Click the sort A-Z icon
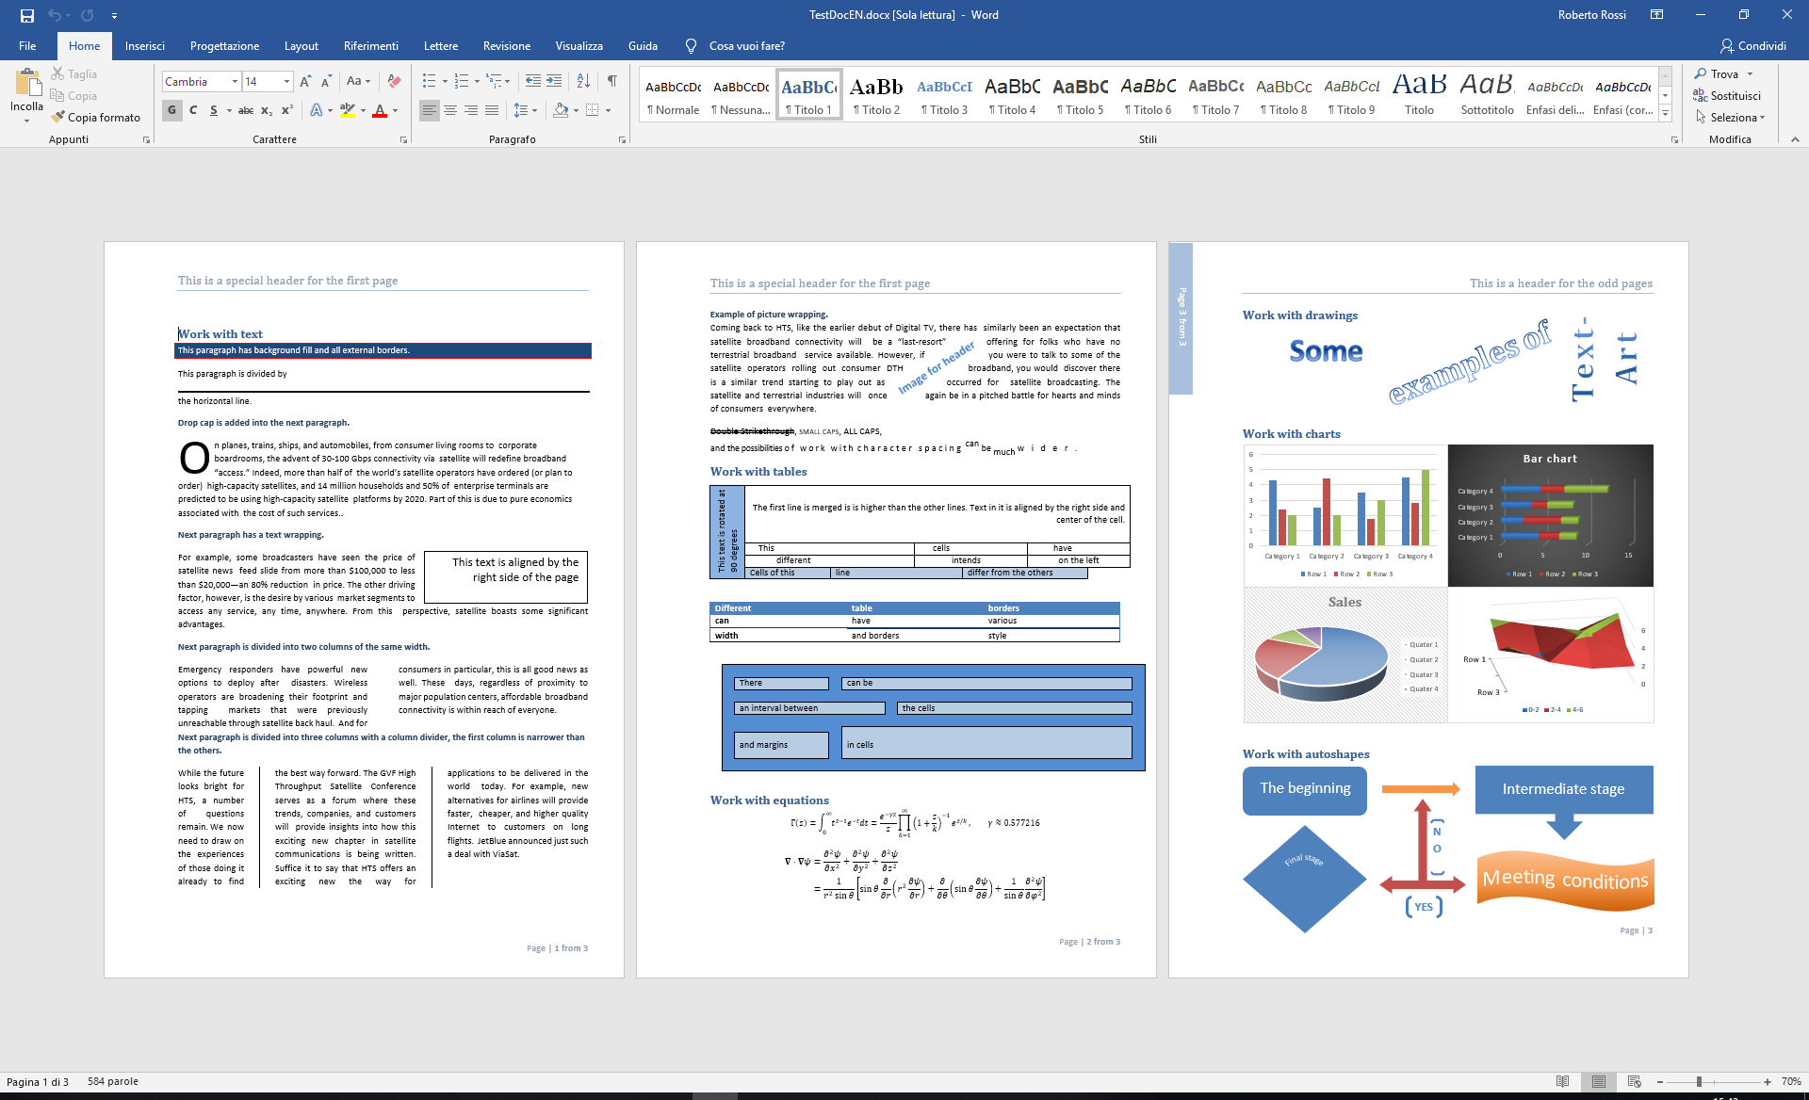 583,81
